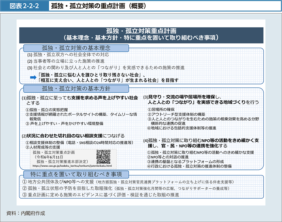
Task: Click 当事者等の立場に立った施策の推進 item
Action: (68, 61)
